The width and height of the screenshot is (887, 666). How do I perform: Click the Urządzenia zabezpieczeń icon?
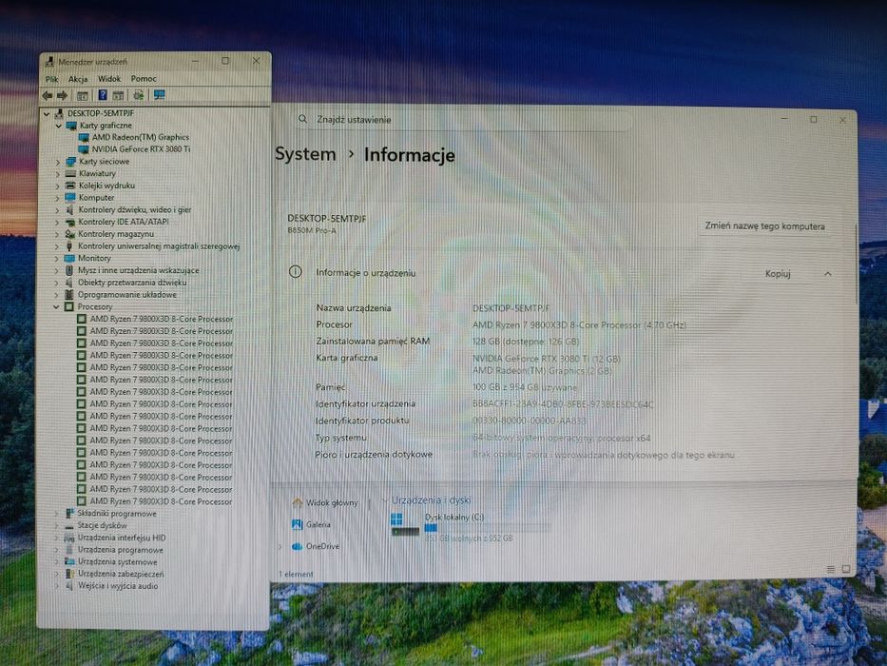click(x=69, y=573)
